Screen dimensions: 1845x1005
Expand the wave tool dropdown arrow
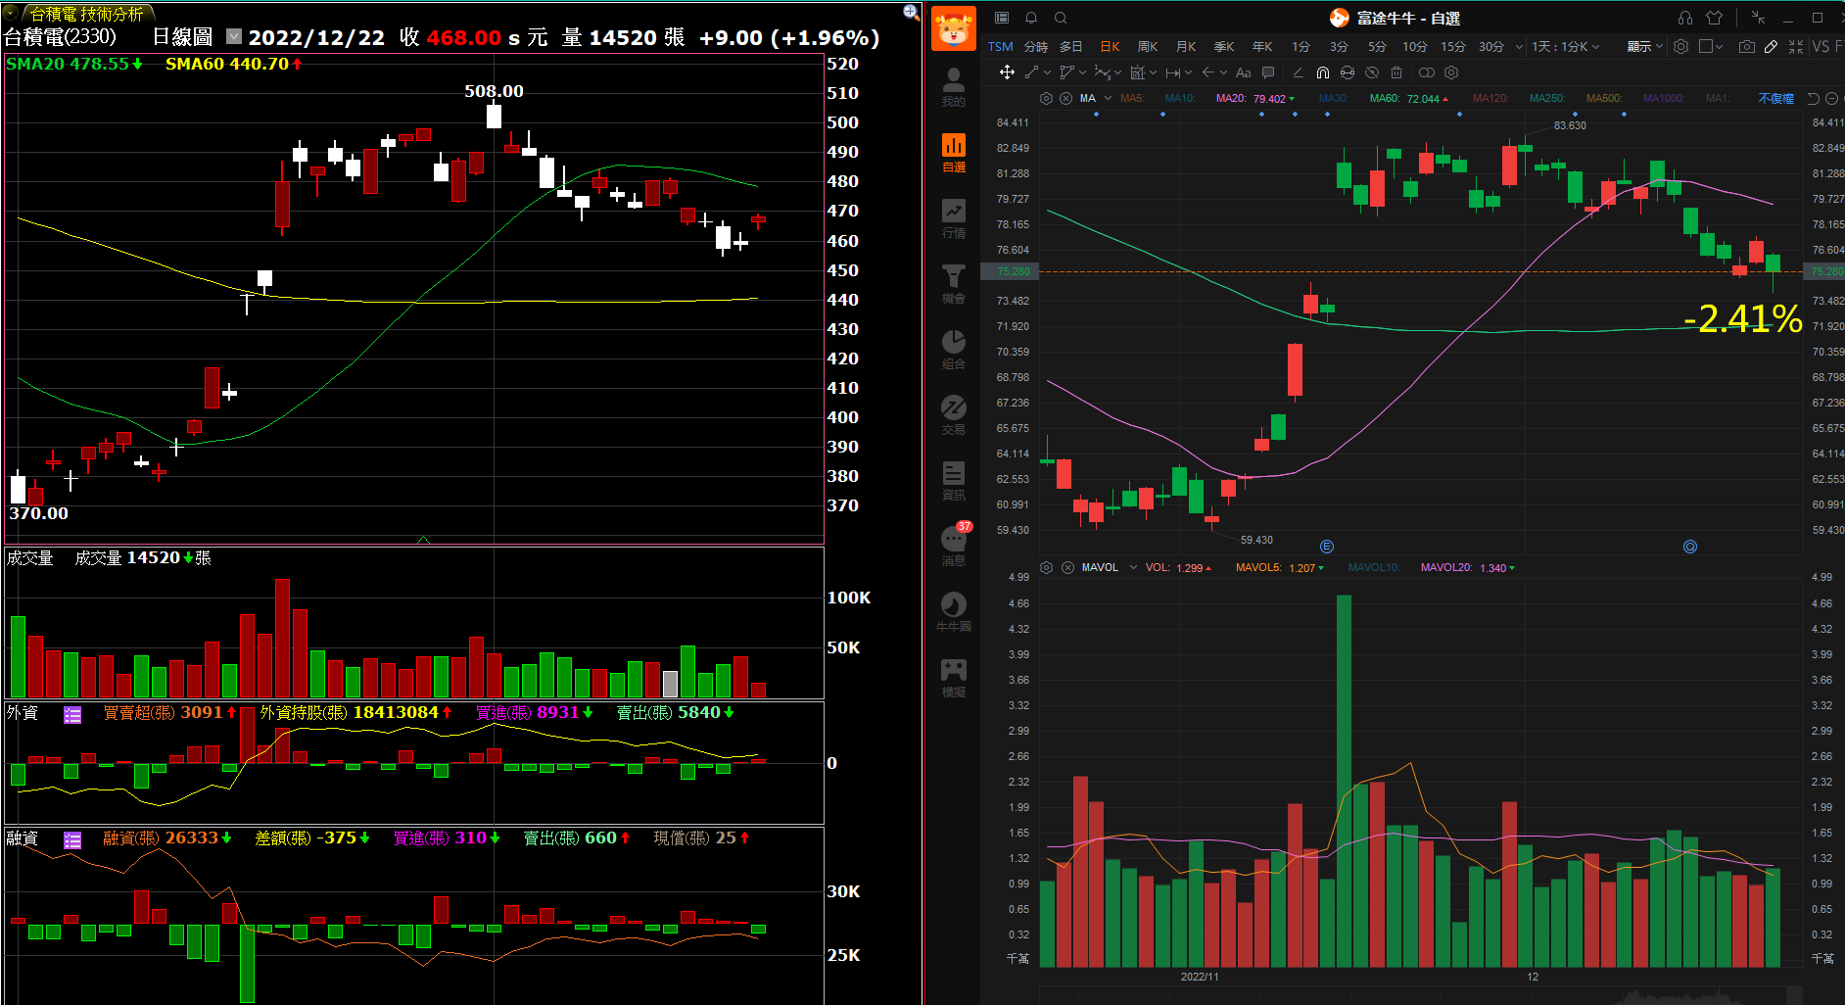1117,72
